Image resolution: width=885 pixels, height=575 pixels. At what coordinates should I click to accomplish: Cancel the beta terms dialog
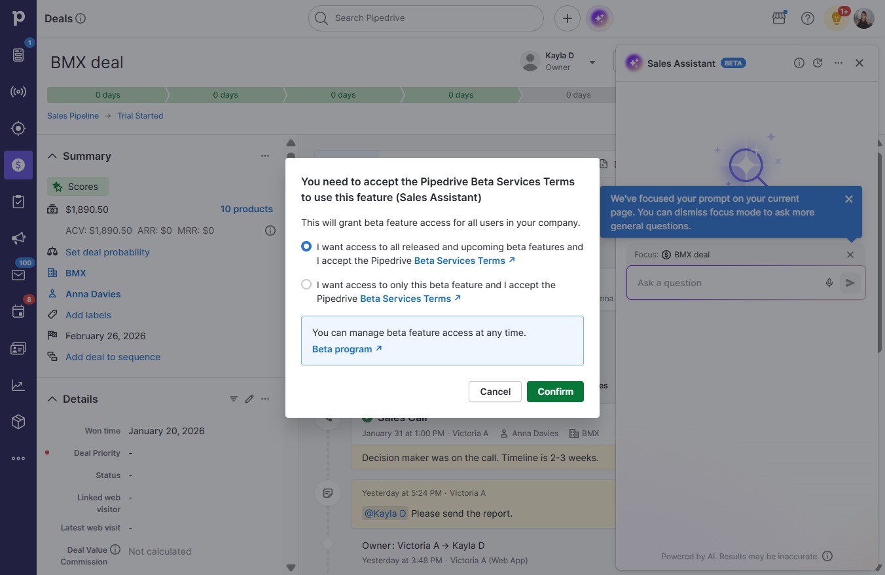point(495,392)
